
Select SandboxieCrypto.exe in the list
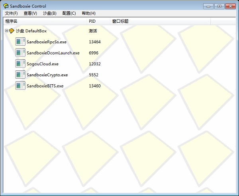(47, 75)
